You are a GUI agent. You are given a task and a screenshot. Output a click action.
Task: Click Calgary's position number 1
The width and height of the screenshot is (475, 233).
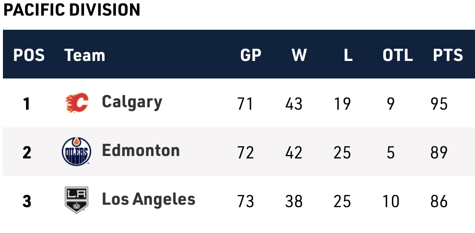click(27, 104)
